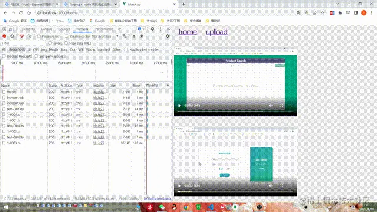
Task: Open more options on the first video
Action: click(x=292, y=105)
